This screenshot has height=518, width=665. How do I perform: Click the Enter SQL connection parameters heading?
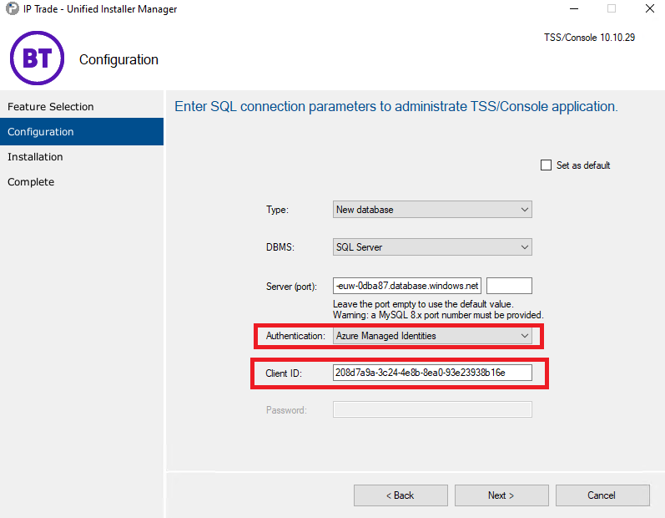coord(396,106)
